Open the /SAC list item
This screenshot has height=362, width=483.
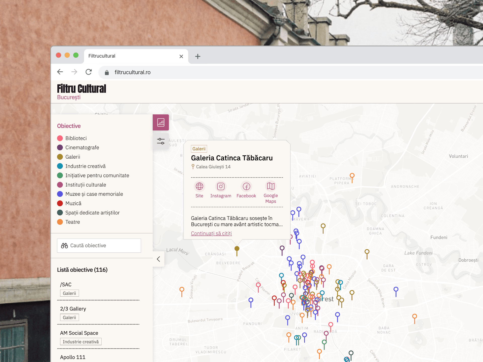[66, 285]
